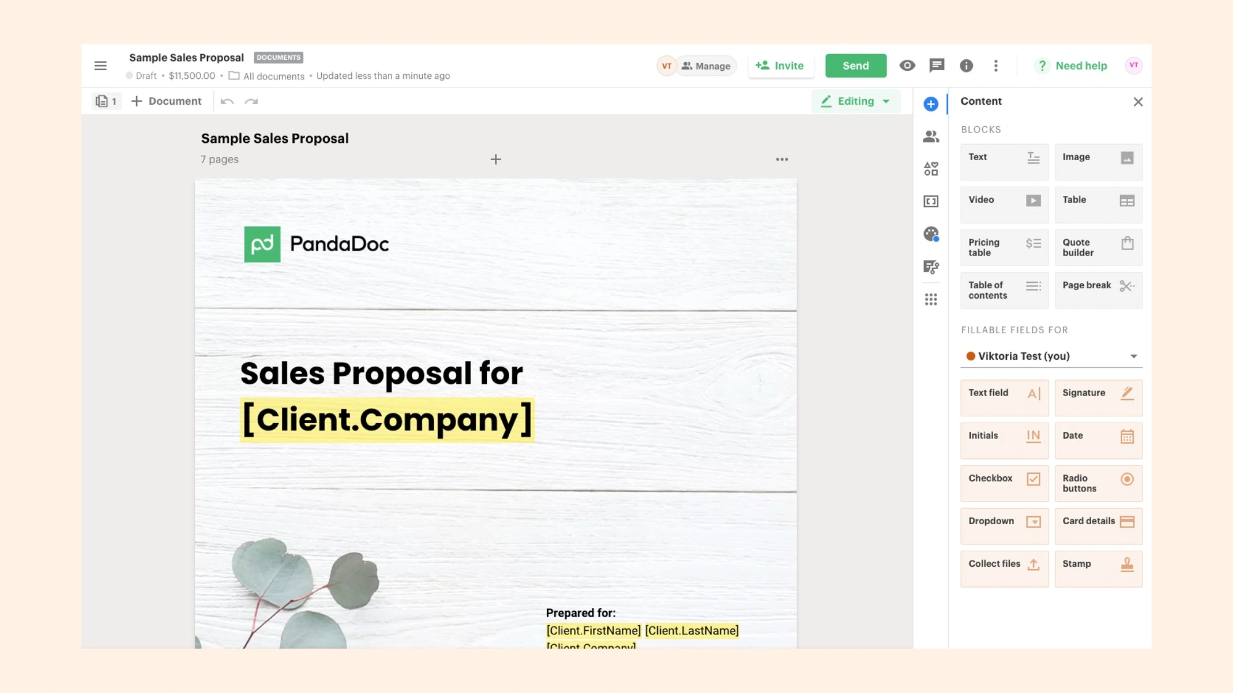Expand the Editing mode dropdown

point(888,102)
